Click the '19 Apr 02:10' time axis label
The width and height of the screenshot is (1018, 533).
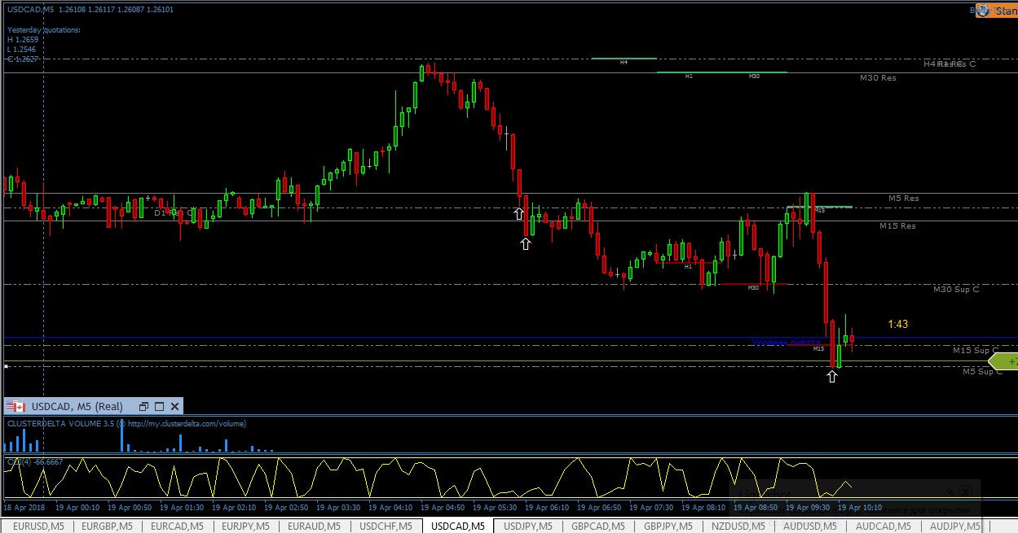[x=236, y=508]
